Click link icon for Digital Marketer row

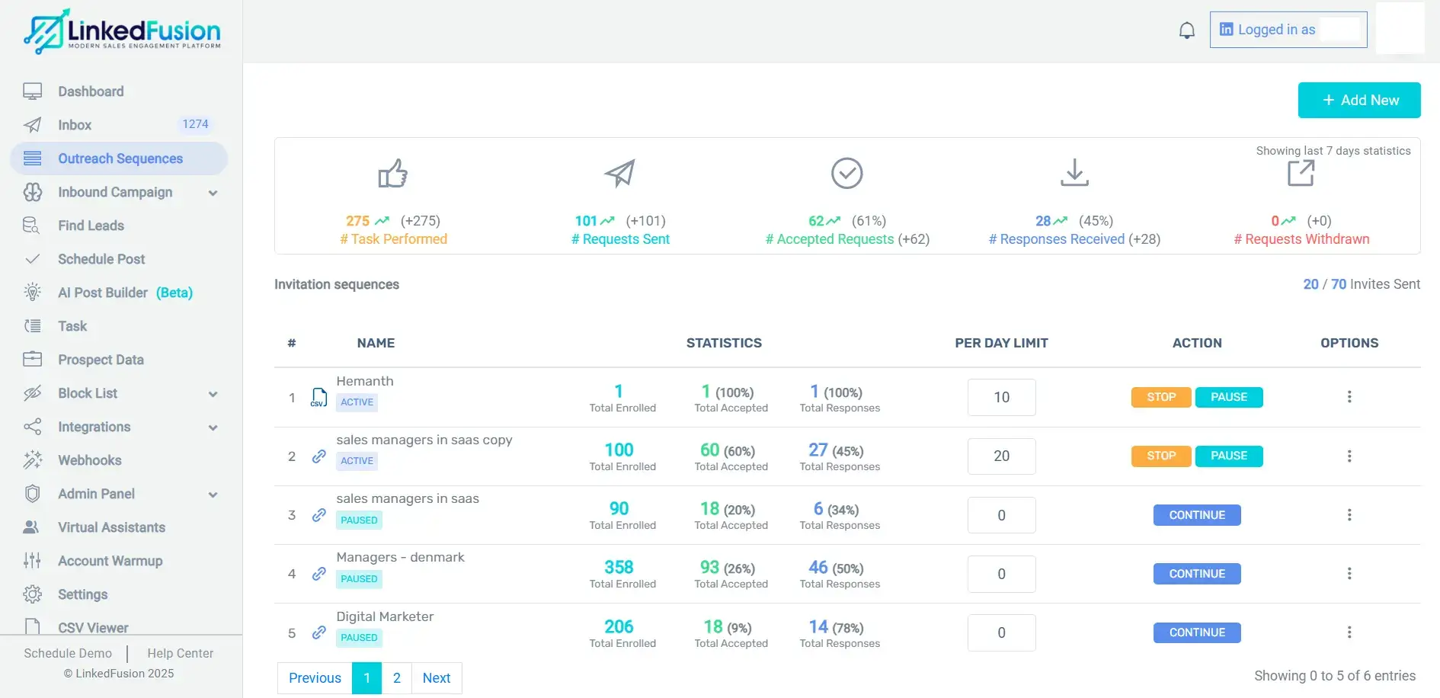[319, 632]
